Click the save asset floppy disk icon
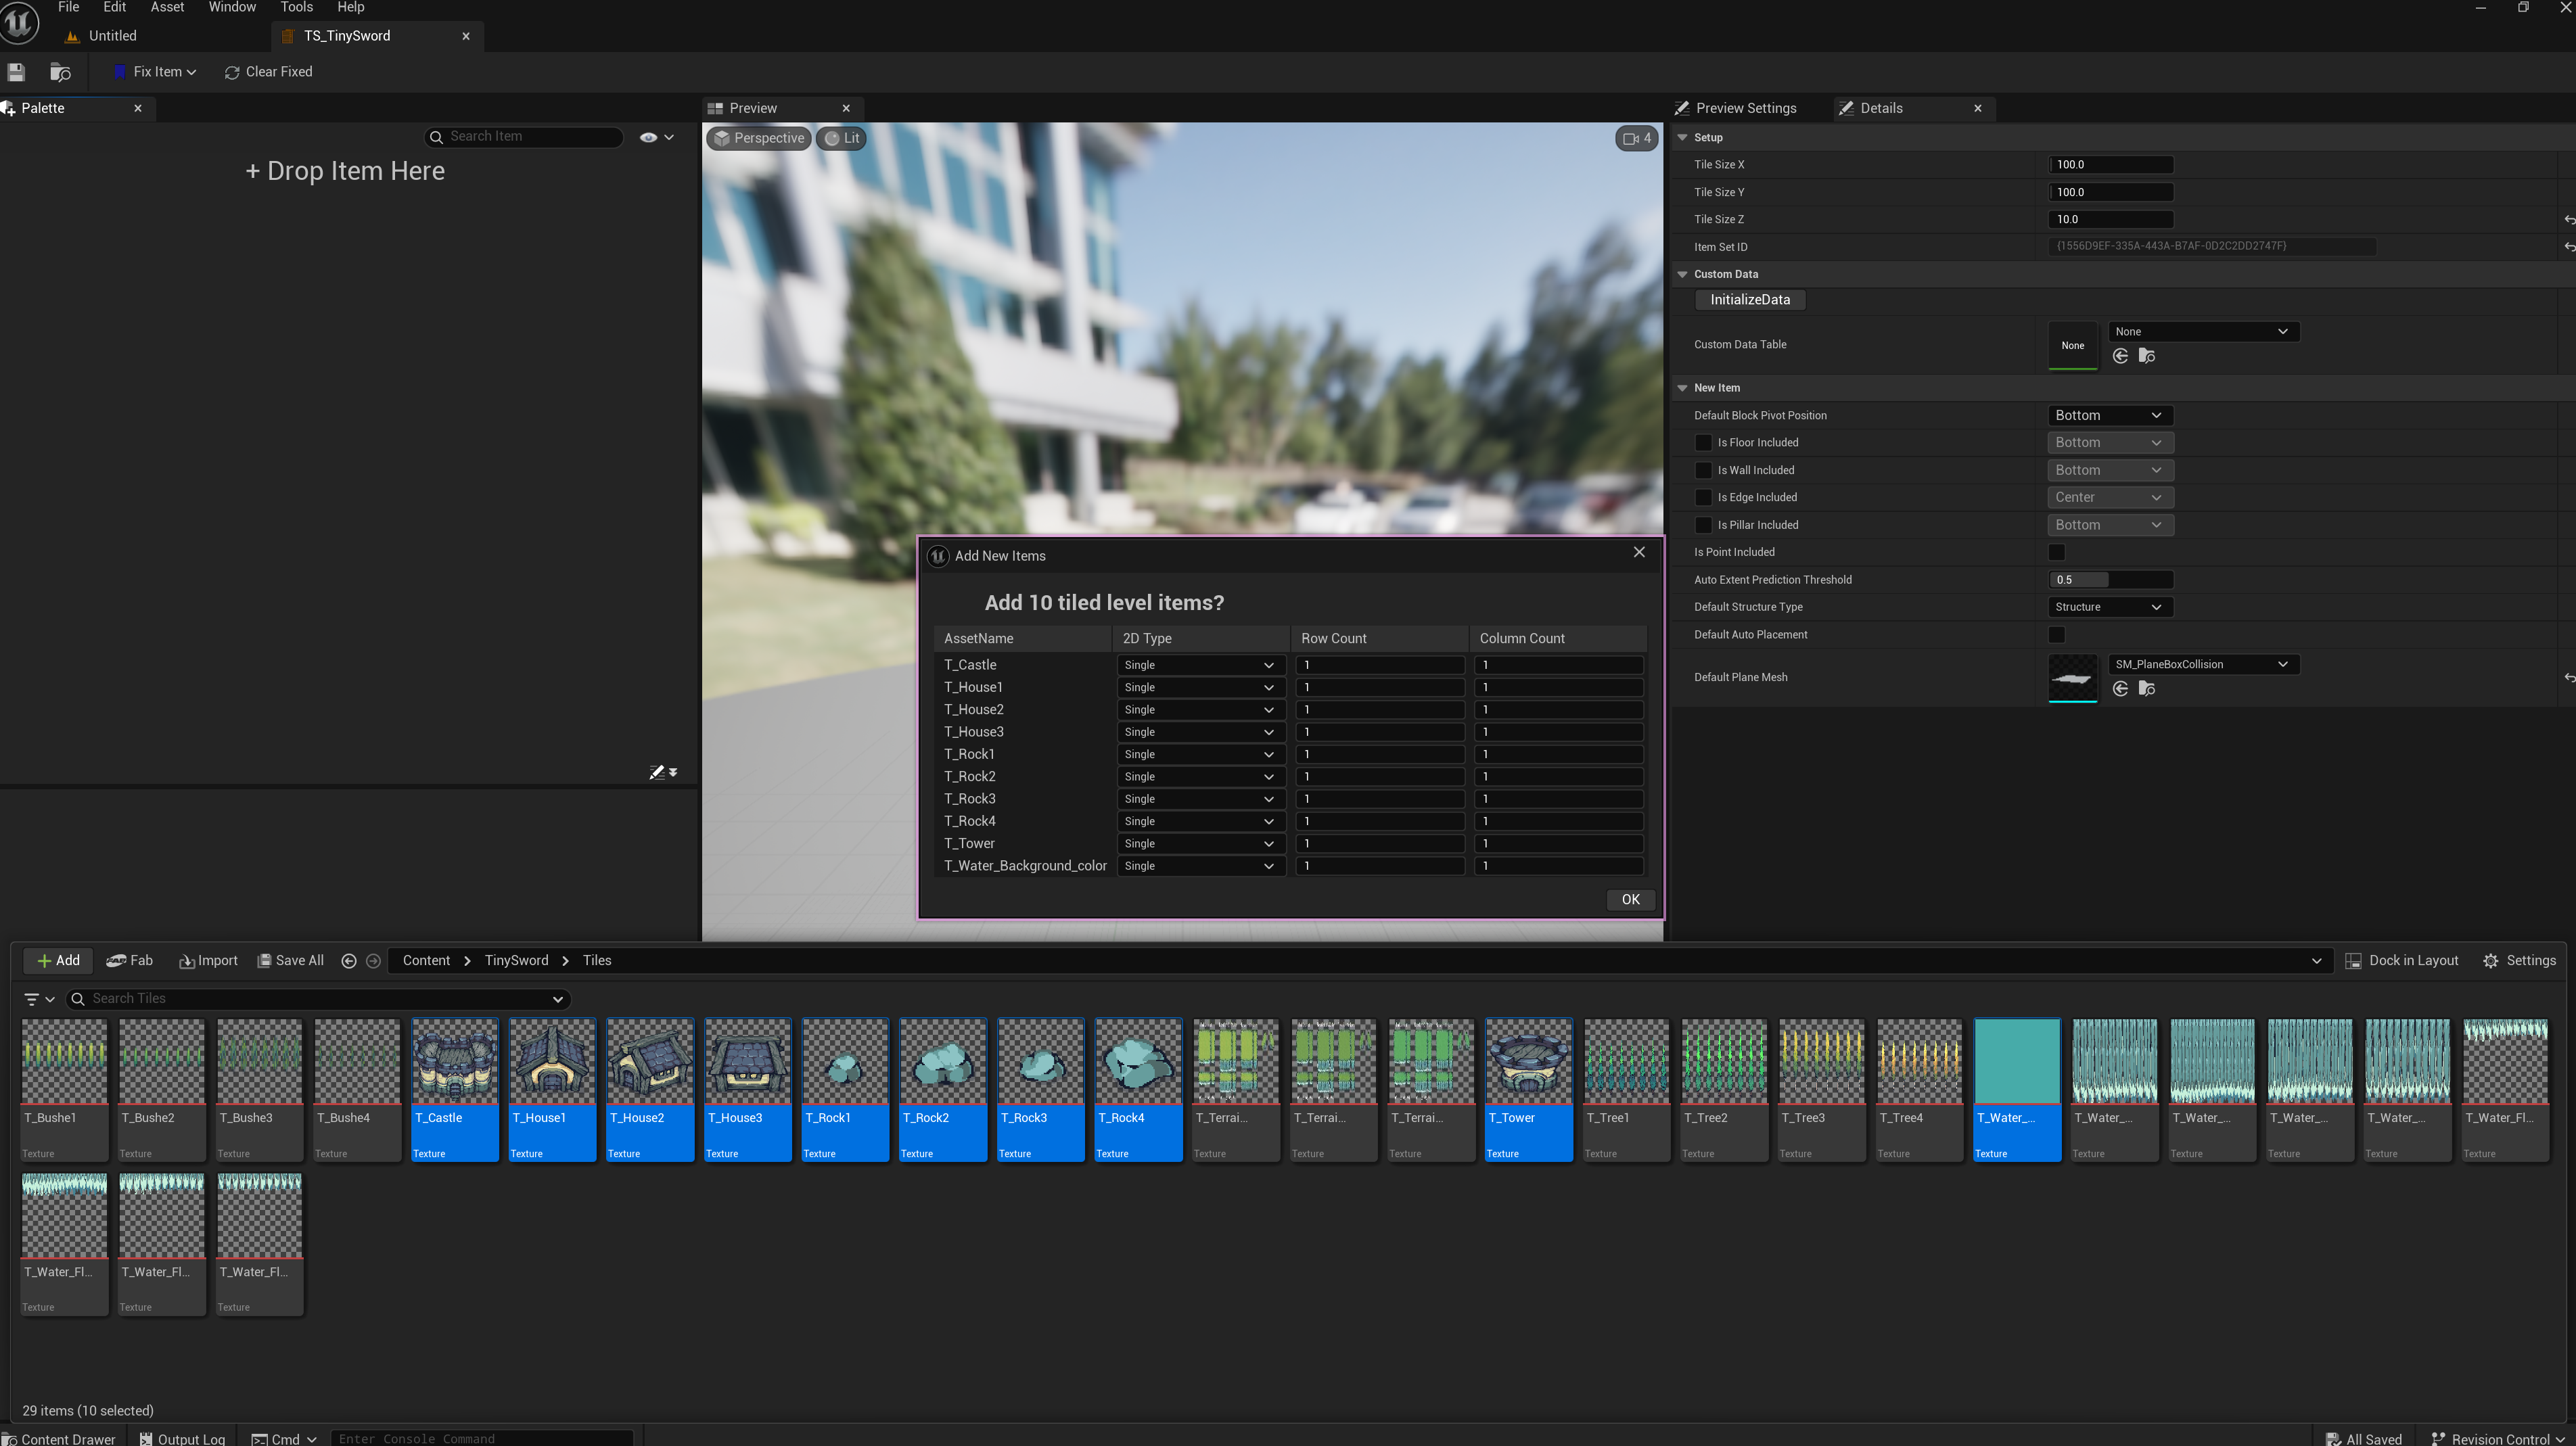This screenshot has width=2576, height=1446. [x=16, y=72]
